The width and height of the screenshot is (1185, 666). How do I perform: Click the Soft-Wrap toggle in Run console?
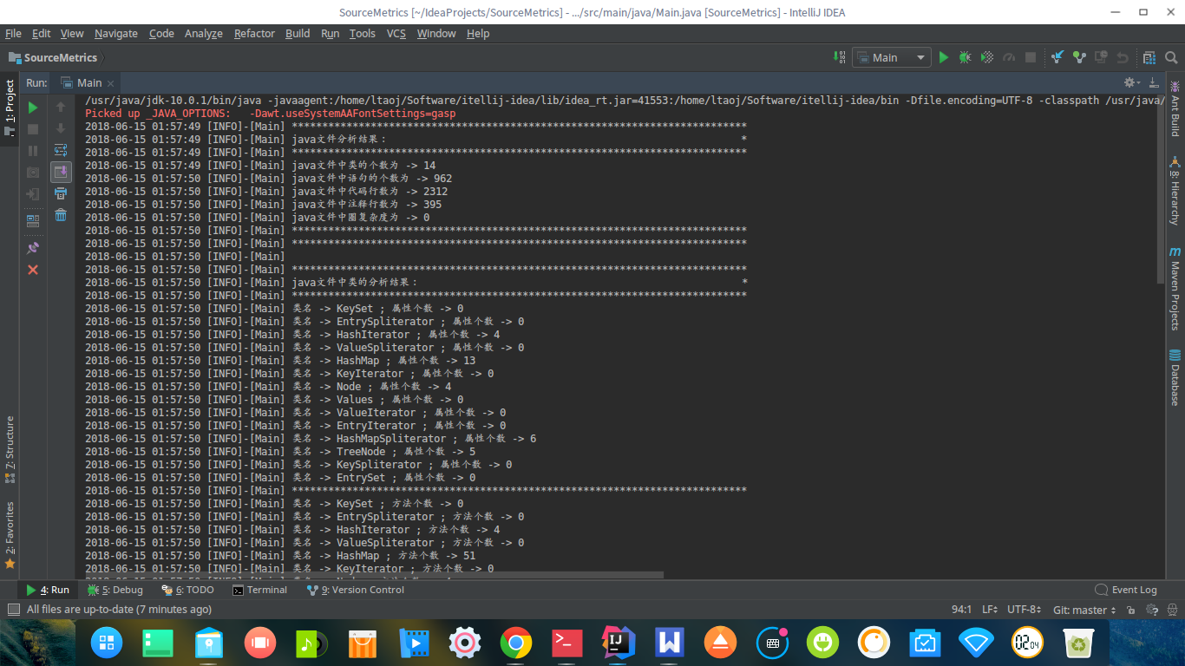pos(61,150)
